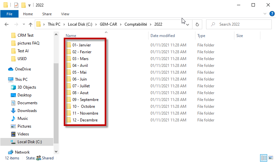Click navigation pane scrollbar up arrow
This screenshot has width=276, height=162.
(x=56, y=35)
